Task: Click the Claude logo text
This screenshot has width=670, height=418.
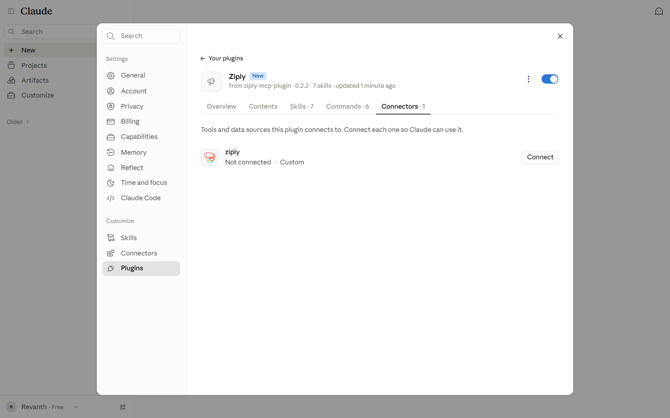Action: click(36, 11)
